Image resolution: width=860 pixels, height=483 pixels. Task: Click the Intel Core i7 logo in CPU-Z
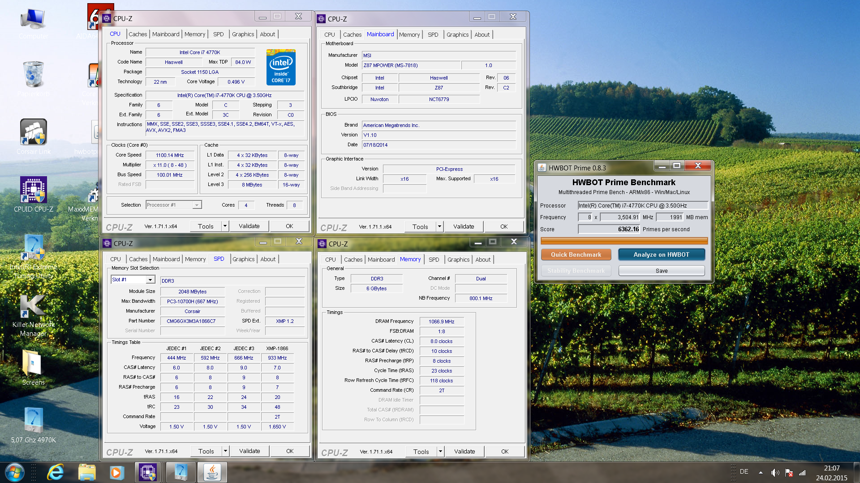(281, 67)
